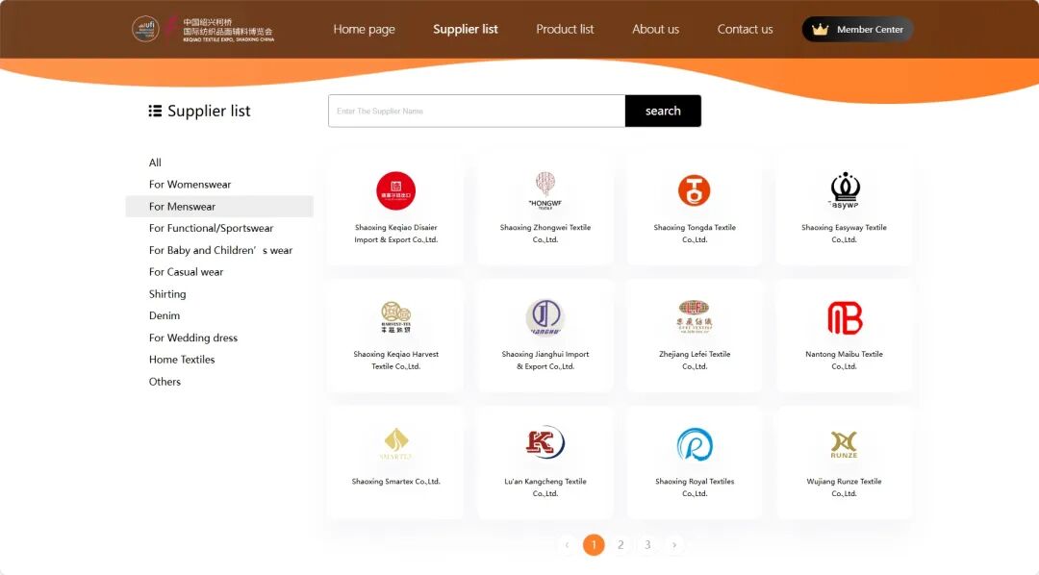
Task: Open Wujiang Runze Textile logo
Action: point(845,444)
